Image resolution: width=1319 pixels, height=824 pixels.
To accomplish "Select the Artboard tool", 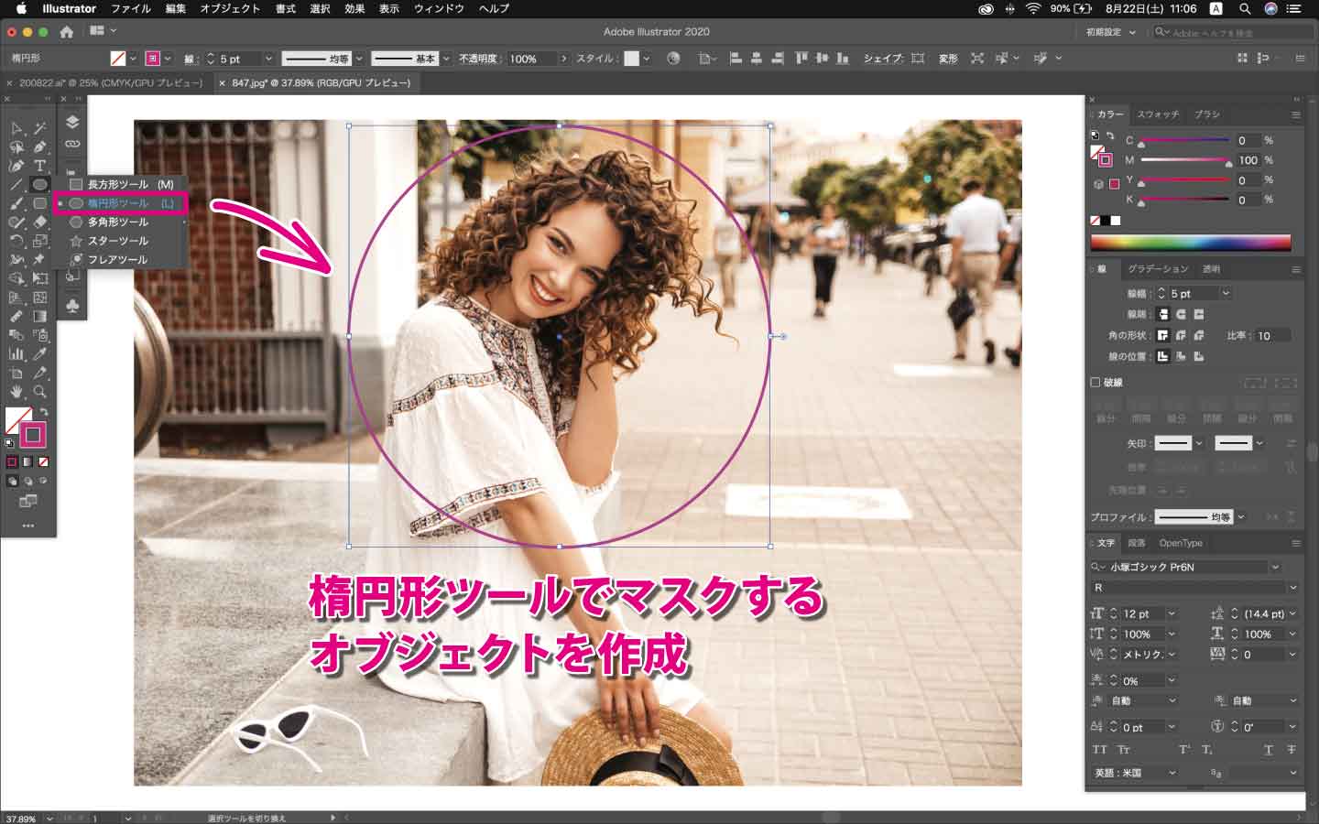I will [x=16, y=373].
